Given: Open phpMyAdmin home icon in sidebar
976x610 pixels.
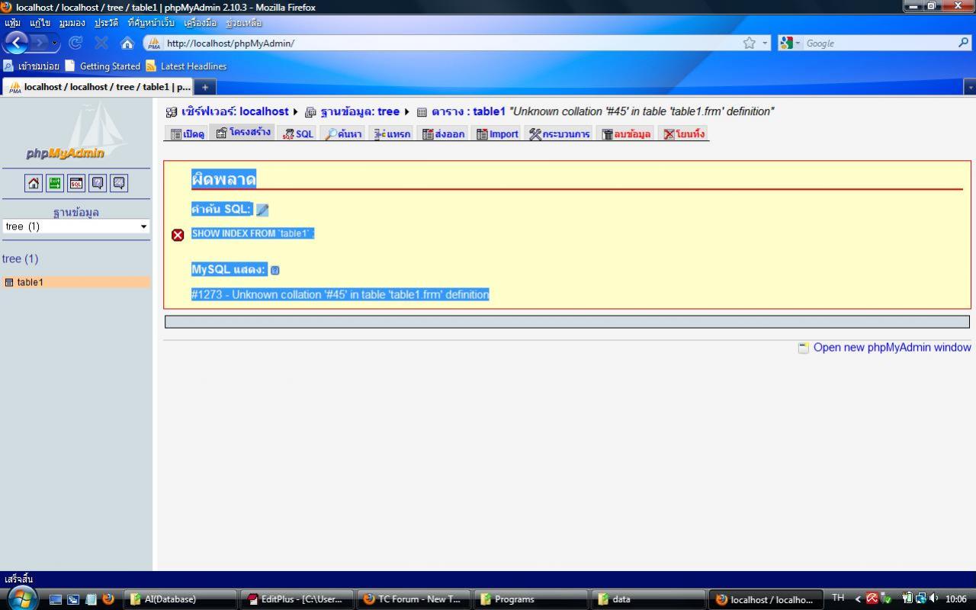Looking at the screenshot, I should 34,183.
